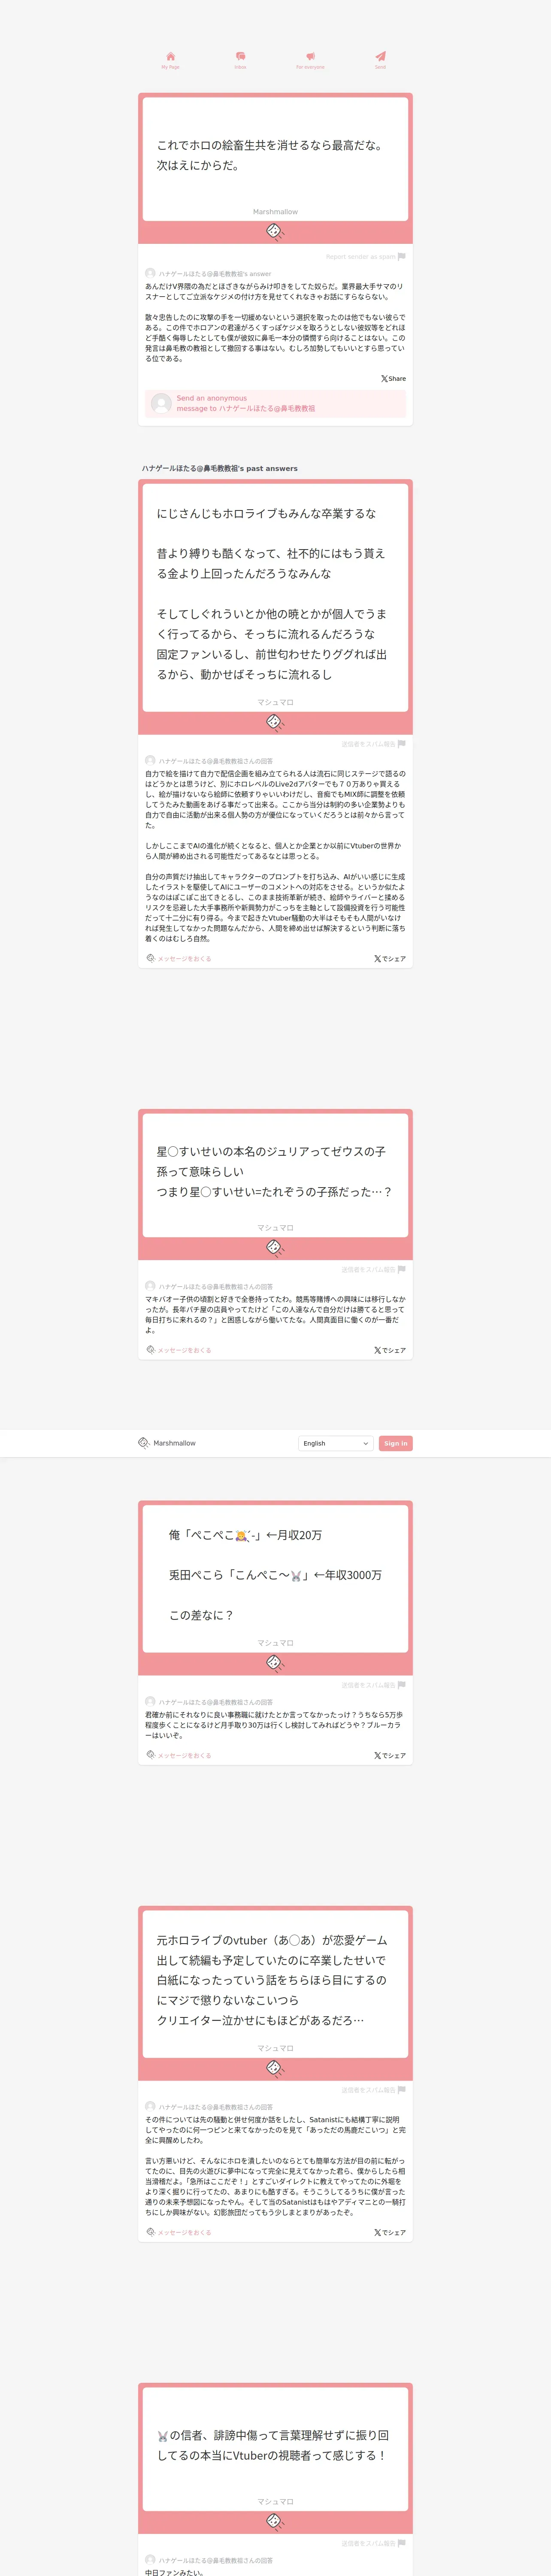Open the 元ホロライブのvtuber question card
This screenshot has height=2576, width=551.
click(x=275, y=1993)
